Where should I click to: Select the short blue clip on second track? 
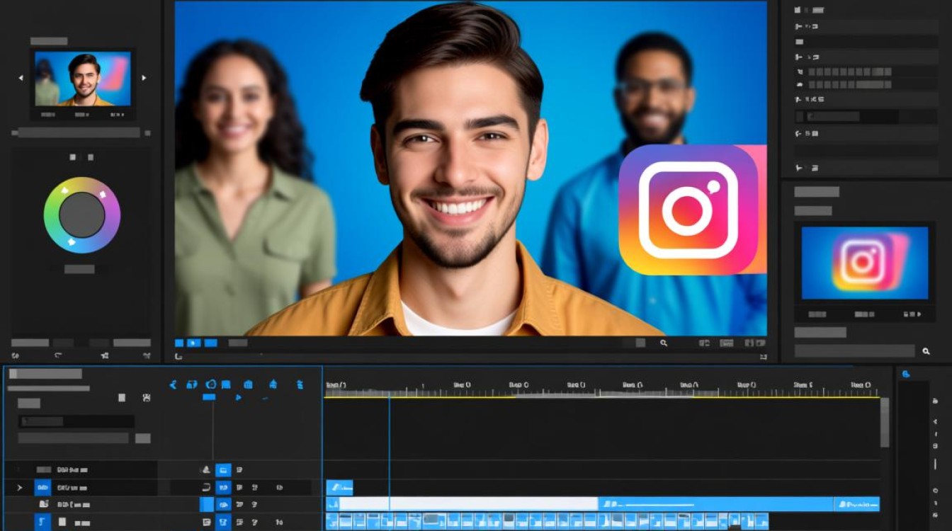click(339, 487)
